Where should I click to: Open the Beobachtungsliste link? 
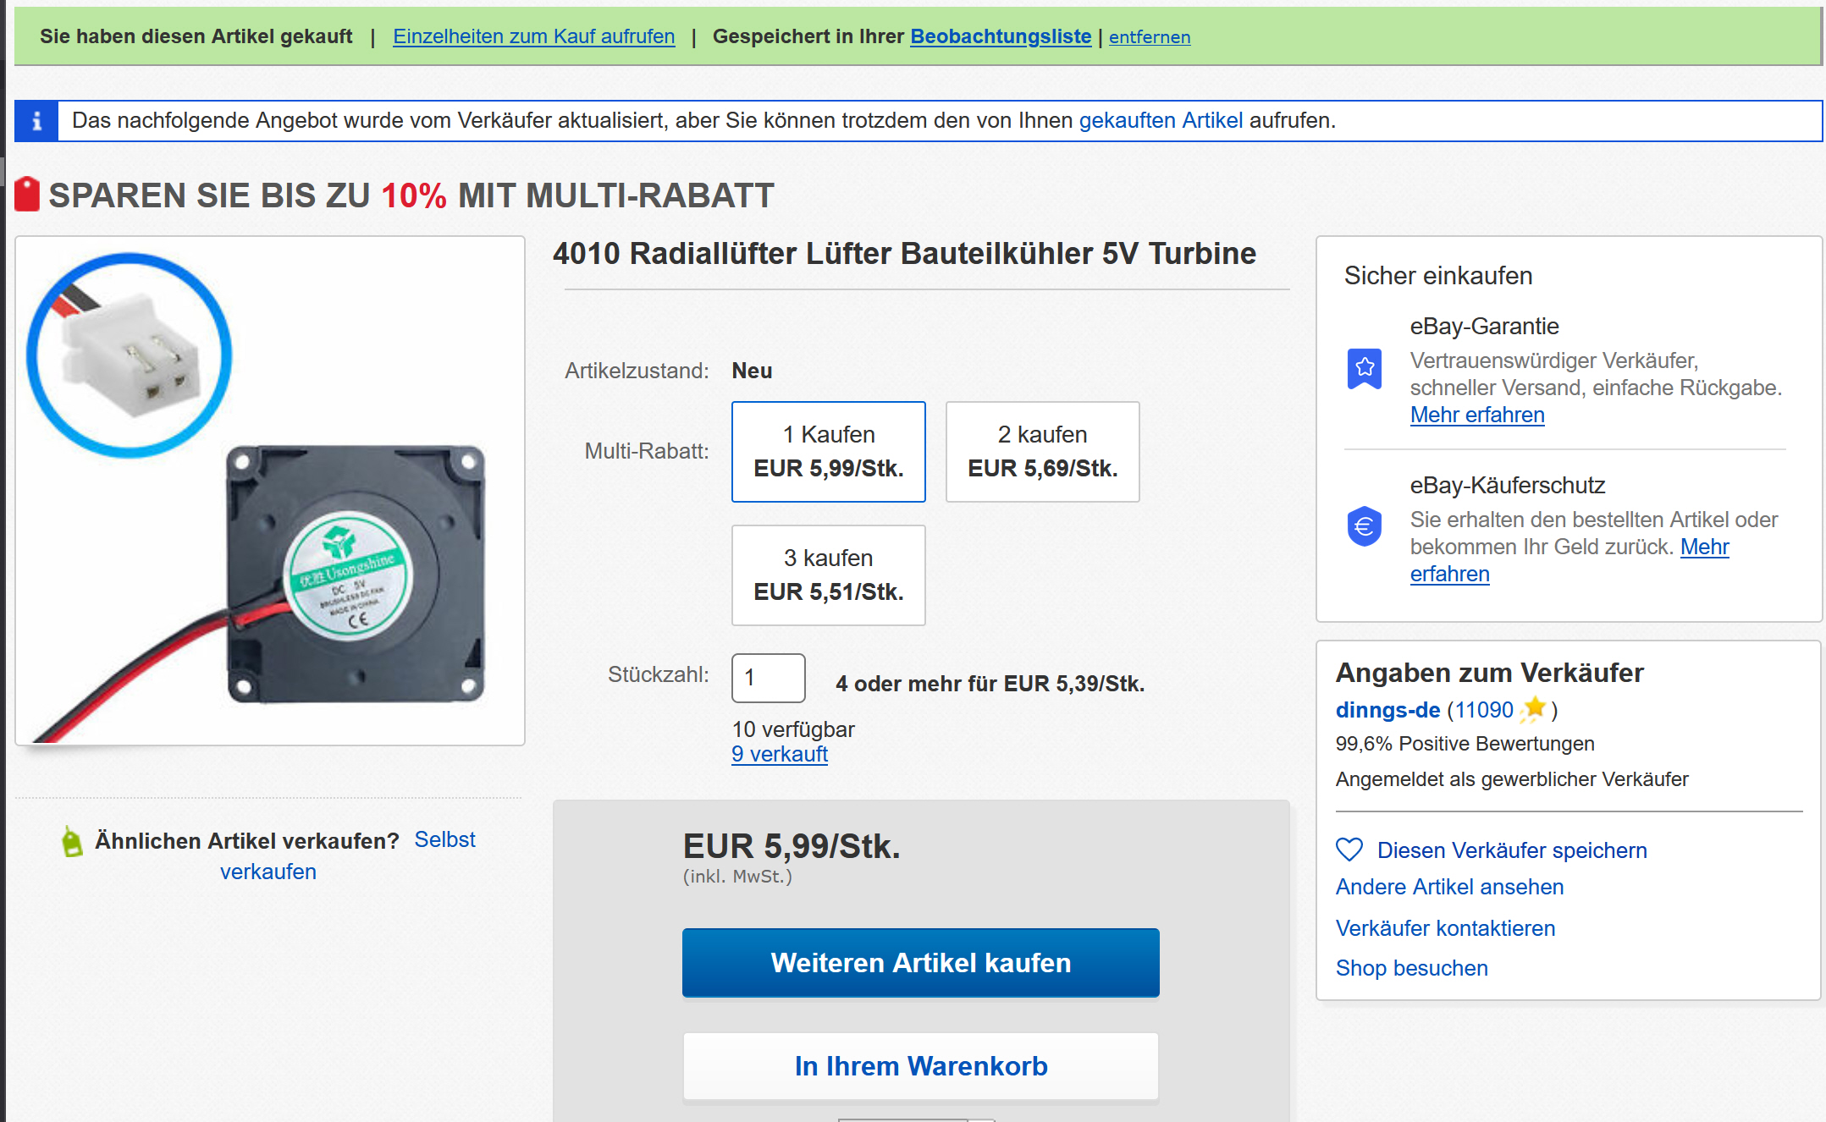[x=1001, y=36]
